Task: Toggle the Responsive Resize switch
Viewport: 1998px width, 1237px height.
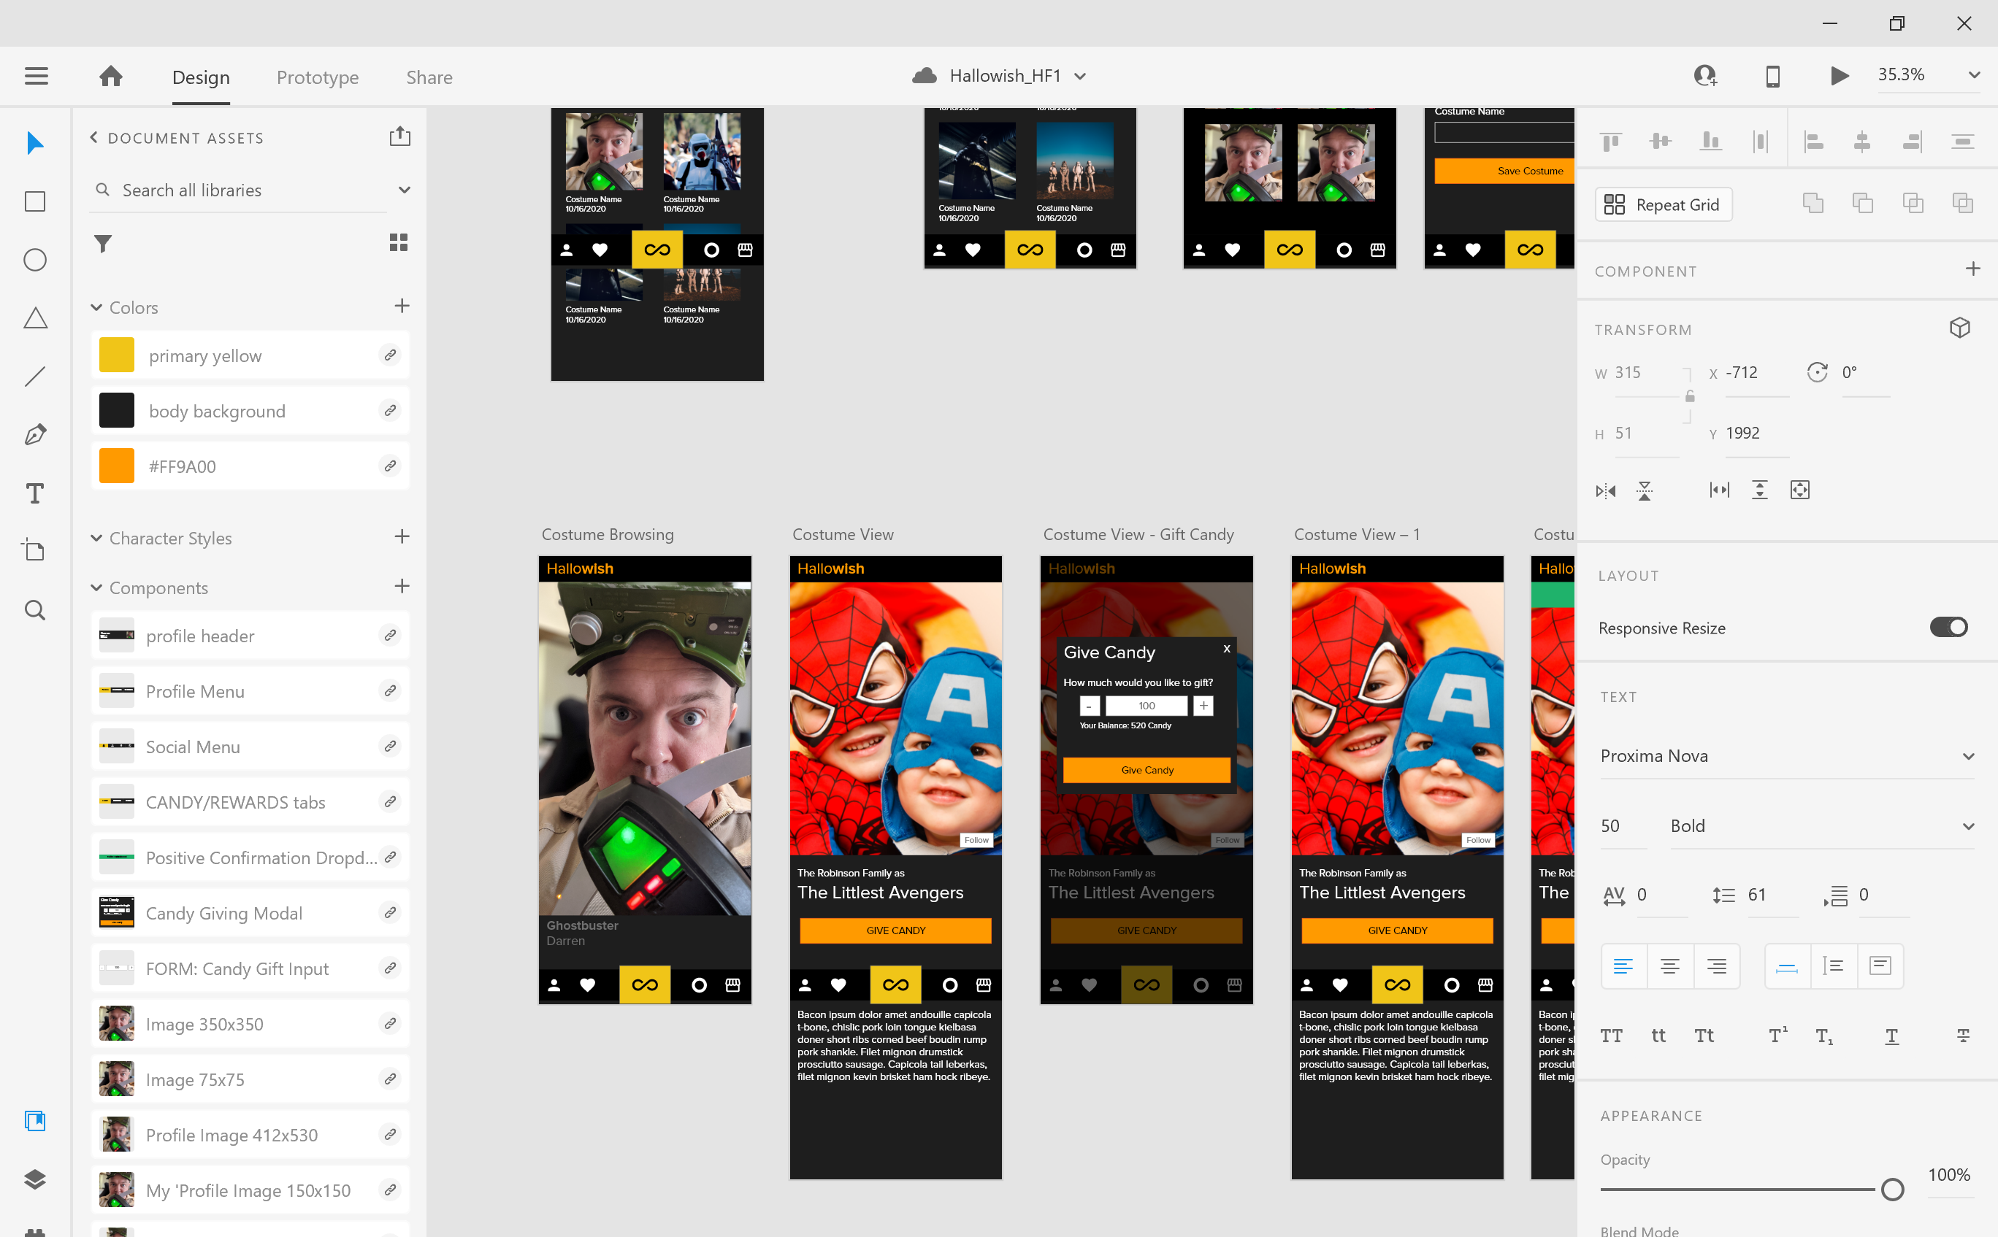Action: coord(1948,628)
